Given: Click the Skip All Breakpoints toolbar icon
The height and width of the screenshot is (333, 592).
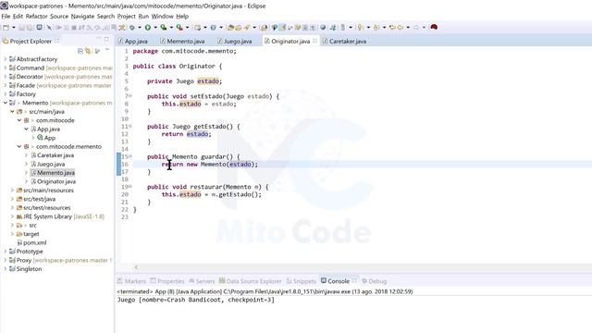Looking at the screenshot, I should pyautogui.click(x=49, y=27).
